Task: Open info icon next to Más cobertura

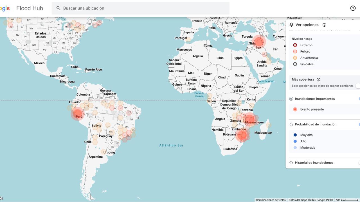Action: tap(318, 80)
